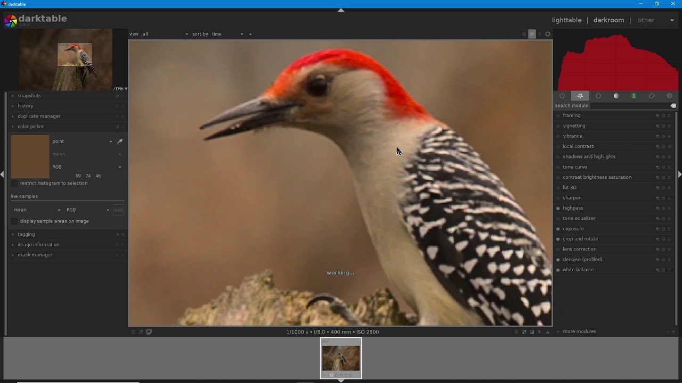This screenshot has height=383, width=682.
Task: Toggle raw overexposed indicator icon
Action: click(x=524, y=332)
